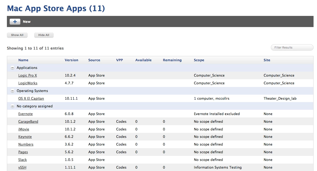
Task: Open the Logic Pro X app link
Action: coord(28,75)
